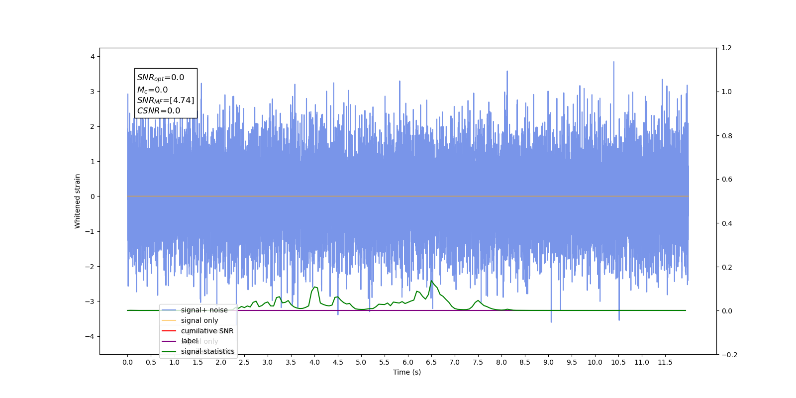The image size is (796, 398).
Task: Click the x-axis tick label 10.5
Action: [618, 362]
